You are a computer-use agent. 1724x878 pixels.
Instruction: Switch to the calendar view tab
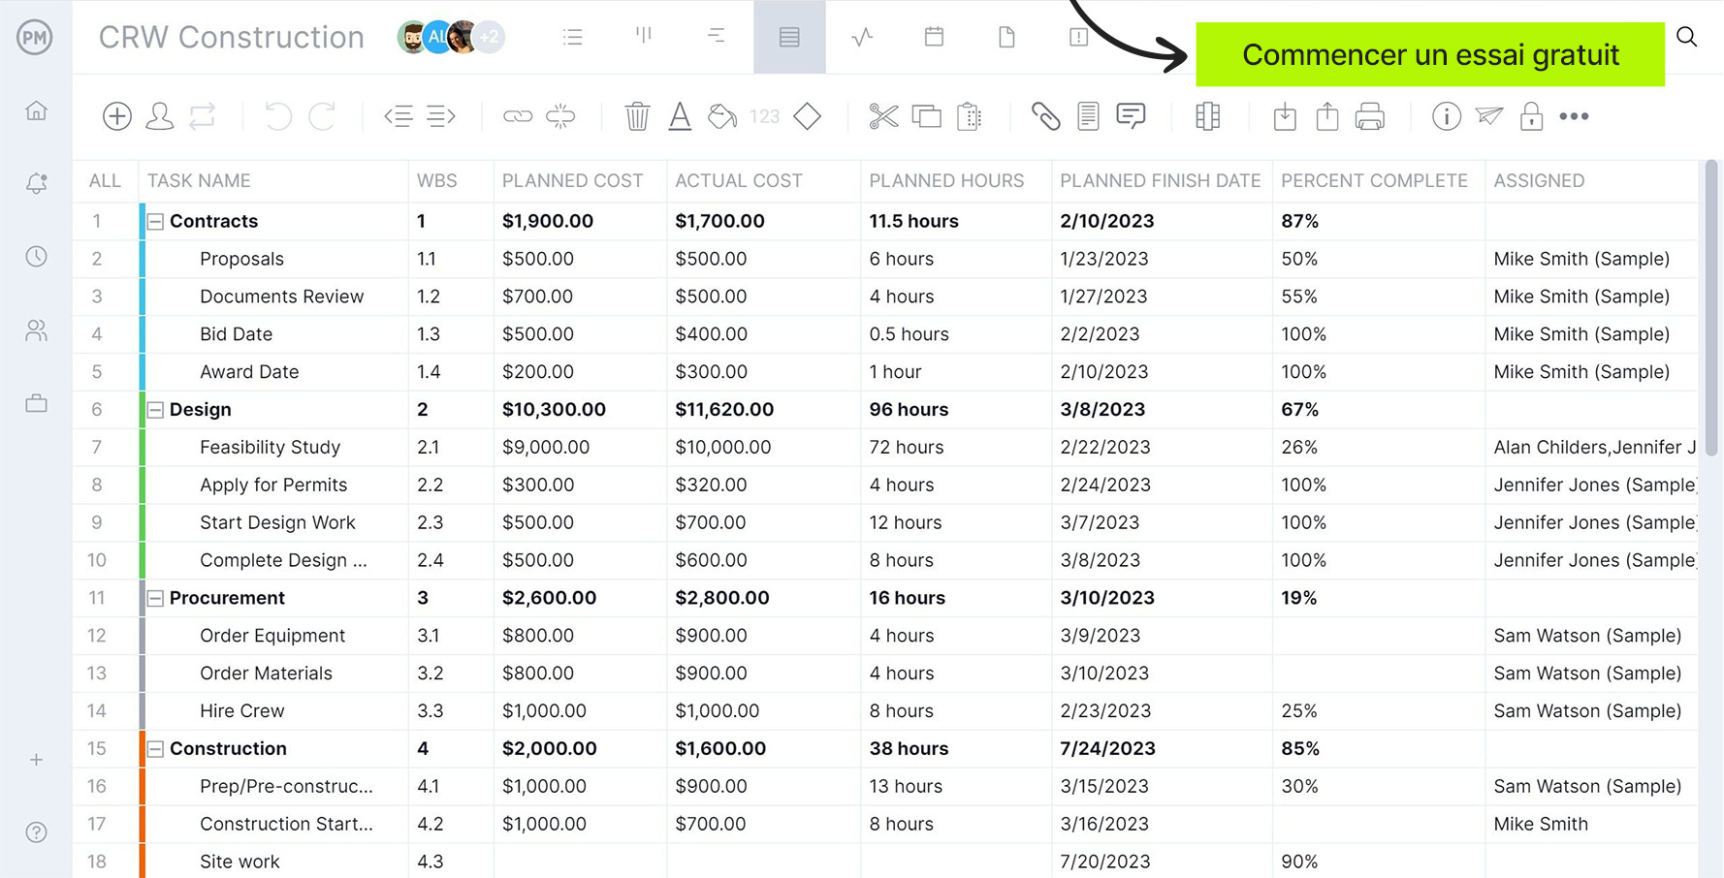[x=934, y=37]
